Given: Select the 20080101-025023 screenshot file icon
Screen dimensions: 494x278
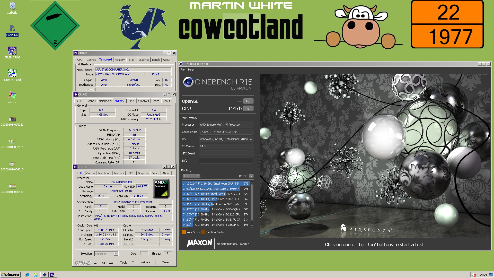Looking at the screenshot, I should click(12, 121).
